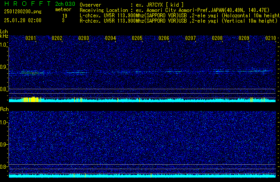Viewport: 280px width, 182px height.
Task: Click the Ovserver JR7CYX line
Action: pyautogui.click(x=132, y=5)
